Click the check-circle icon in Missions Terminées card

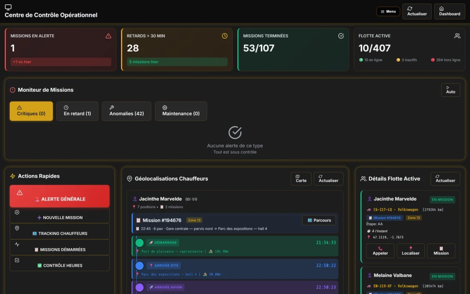341,36
